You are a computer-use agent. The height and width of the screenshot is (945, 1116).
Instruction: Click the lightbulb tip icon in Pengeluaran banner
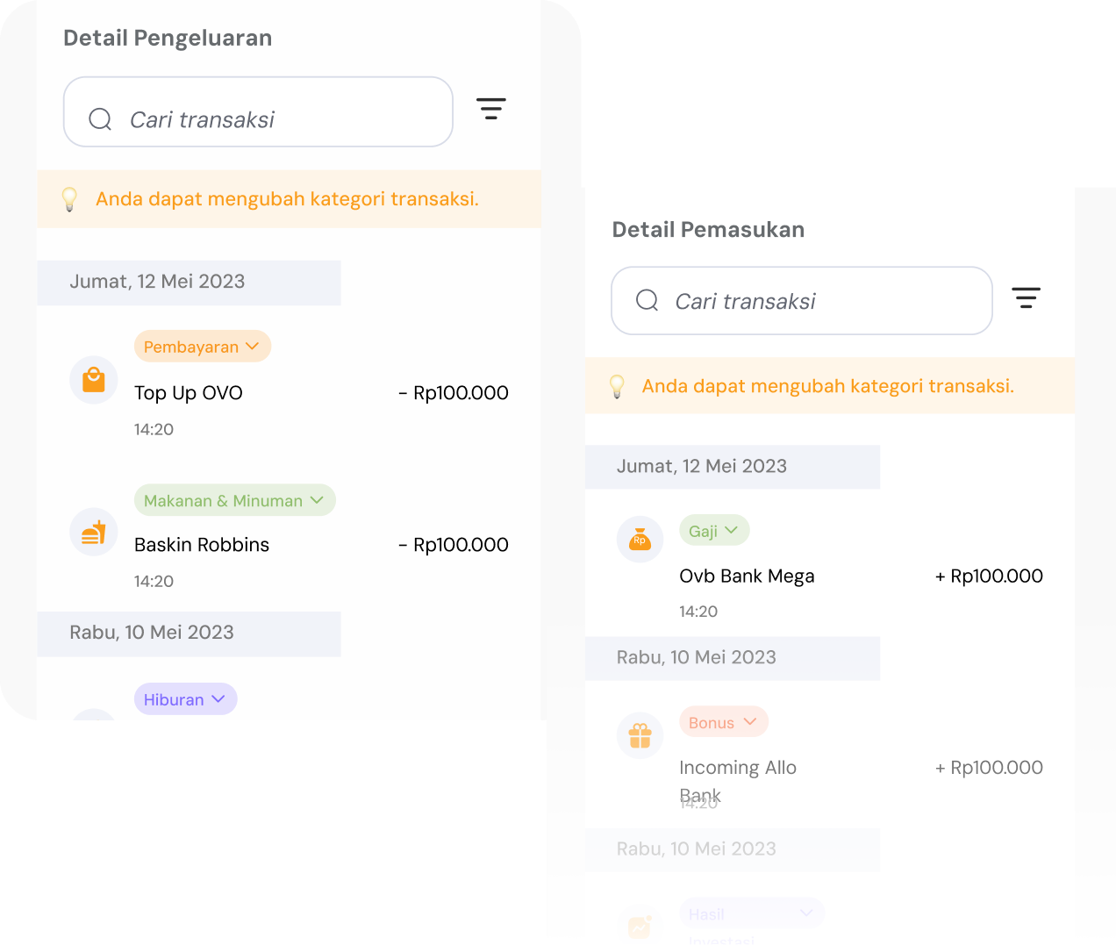click(x=69, y=199)
